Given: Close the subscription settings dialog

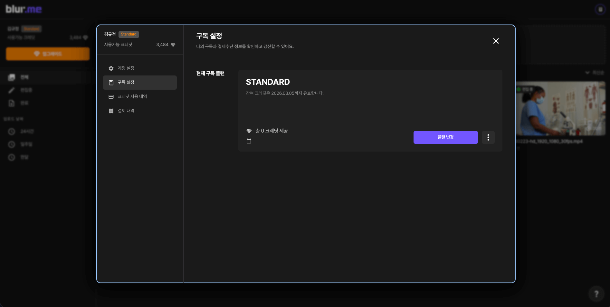Looking at the screenshot, I should tap(496, 41).
